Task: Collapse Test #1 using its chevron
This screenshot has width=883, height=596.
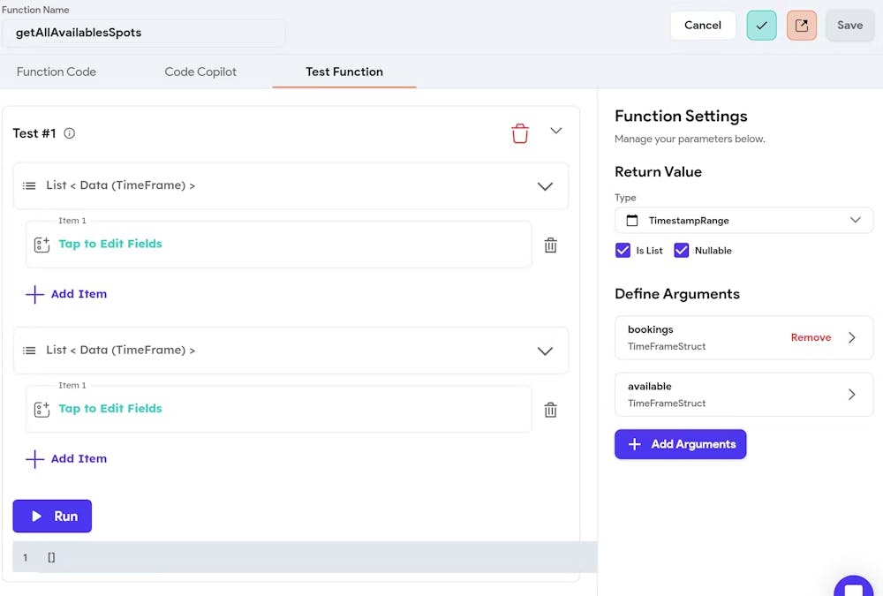Action: 555,130
